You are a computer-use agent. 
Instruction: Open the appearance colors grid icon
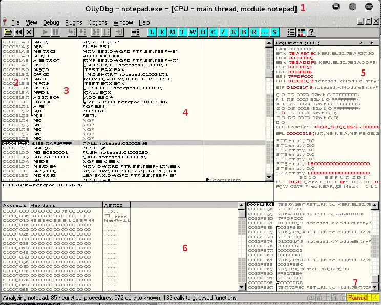tap(301, 32)
